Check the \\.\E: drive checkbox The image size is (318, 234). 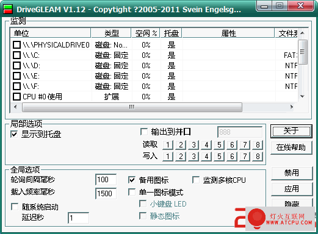click(x=16, y=76)
